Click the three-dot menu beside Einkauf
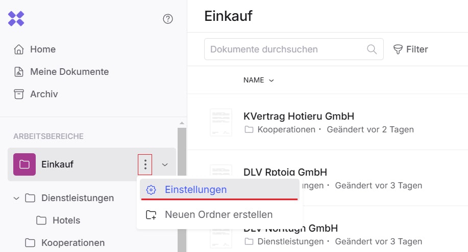Viewport: 468px width, 252px height. 145,164
